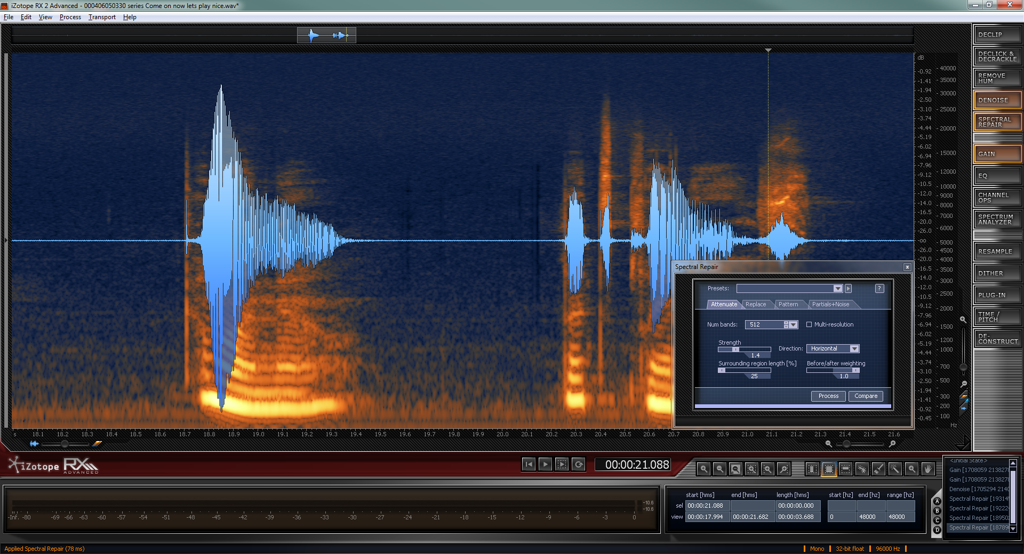Click the Compare button in Spectral Repair

pos(866,396)
